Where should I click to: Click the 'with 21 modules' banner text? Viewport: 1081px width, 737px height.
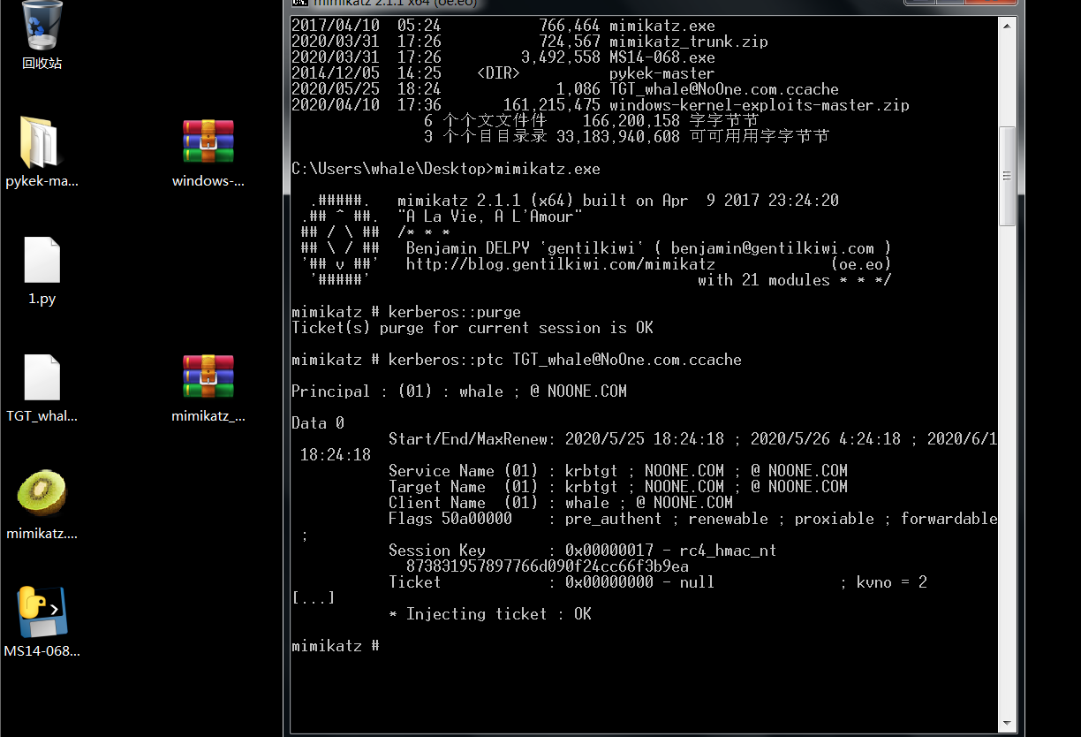[x=795, y=280]
